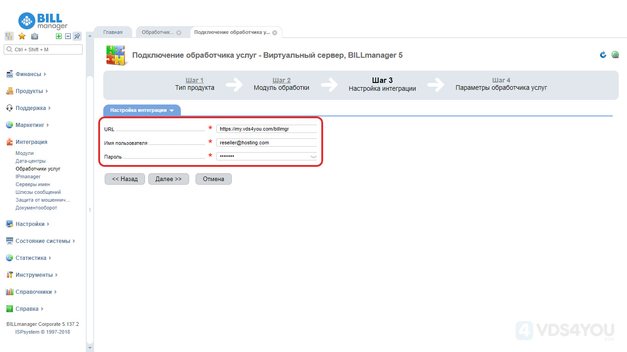
Task: Collapse the Интеграция menu section
Action: [31, 142]
